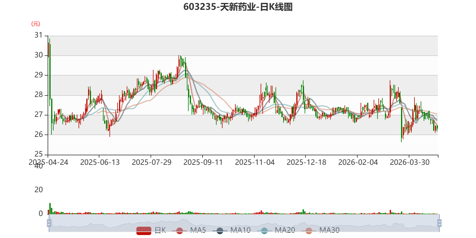The height and width of the screenshot is (238, 476).
Task: Click the data zoom overview track
Action: pyautogui.click(x=244, y=223)
